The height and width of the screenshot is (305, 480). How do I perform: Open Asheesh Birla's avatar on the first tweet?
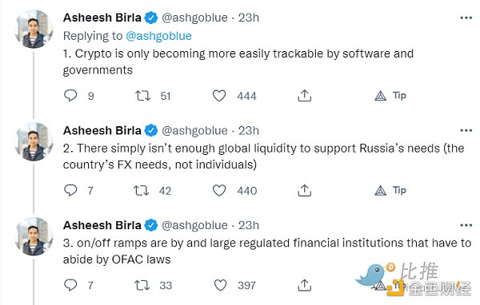34,30
